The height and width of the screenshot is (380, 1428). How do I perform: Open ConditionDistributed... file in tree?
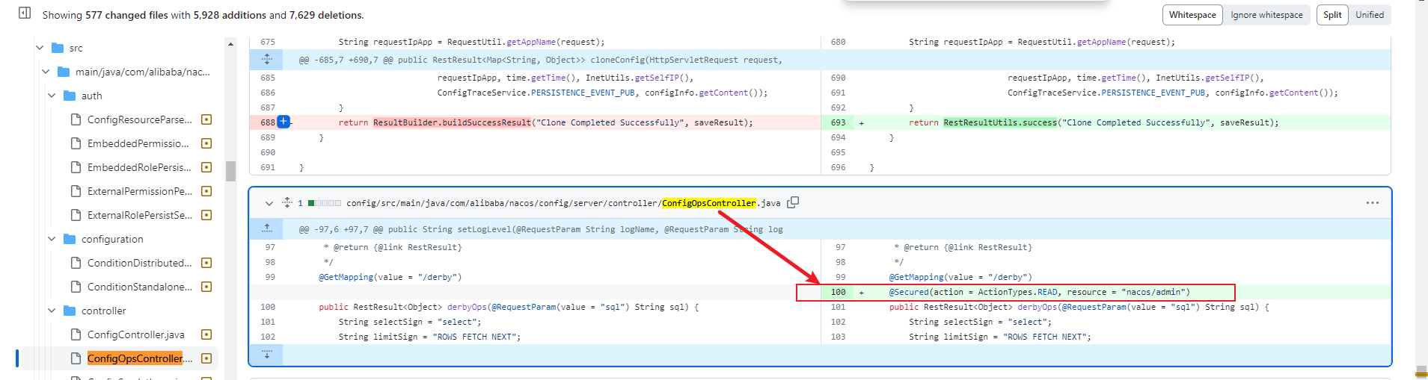[140, 263]
